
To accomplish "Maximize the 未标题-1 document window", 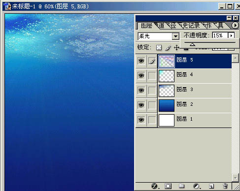I will 230,6.
